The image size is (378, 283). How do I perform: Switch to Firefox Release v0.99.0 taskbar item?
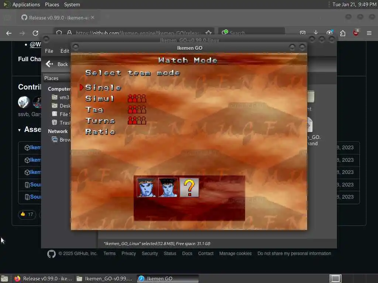point(44,279)
